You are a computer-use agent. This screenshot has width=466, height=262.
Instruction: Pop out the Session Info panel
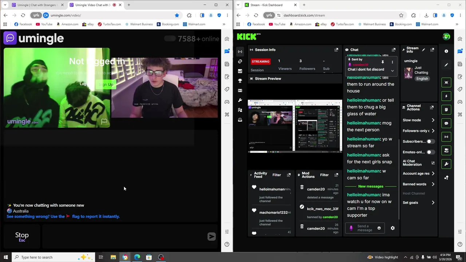pos(336,50)
